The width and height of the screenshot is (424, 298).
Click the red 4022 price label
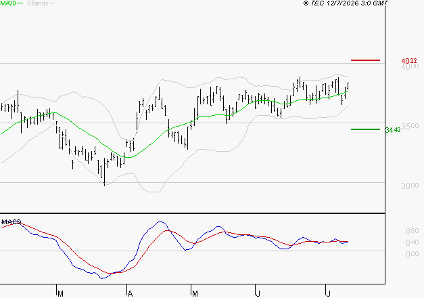409,61
